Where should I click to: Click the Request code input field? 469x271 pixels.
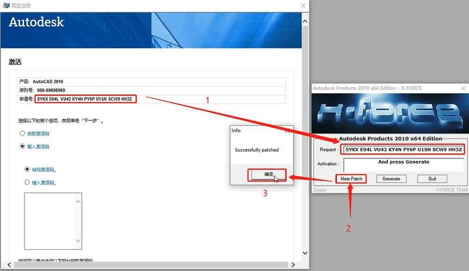(x=404, y=149)
